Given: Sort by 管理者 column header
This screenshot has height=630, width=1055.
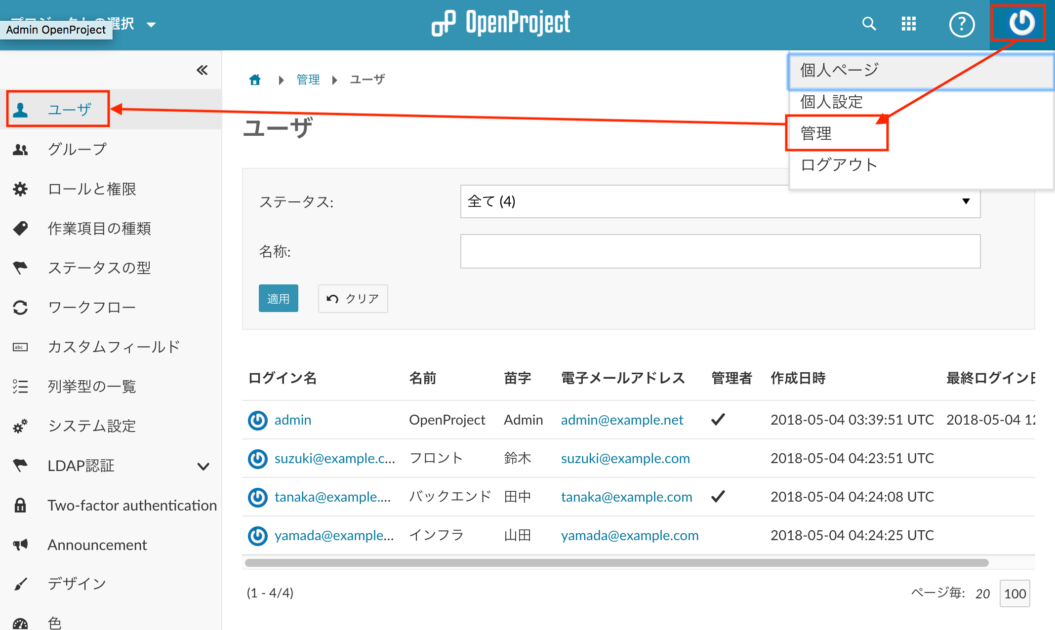Looking at the screenshot, I should [731, 378].
